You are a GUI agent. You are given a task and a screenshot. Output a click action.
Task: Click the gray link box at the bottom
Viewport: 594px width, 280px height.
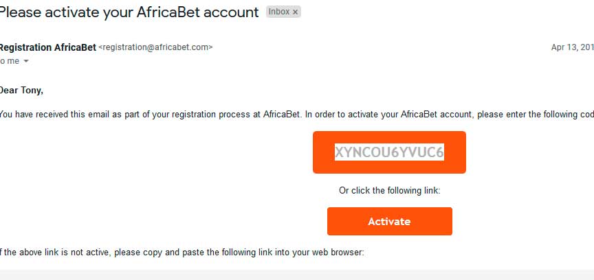point(297,275)
